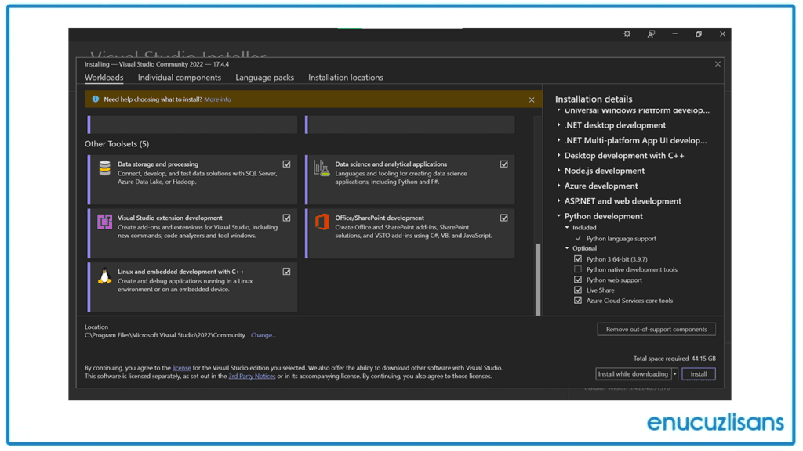Open the 3rd Party Notices link
Screen dimensions: 803x451
(x=252, y=375)
